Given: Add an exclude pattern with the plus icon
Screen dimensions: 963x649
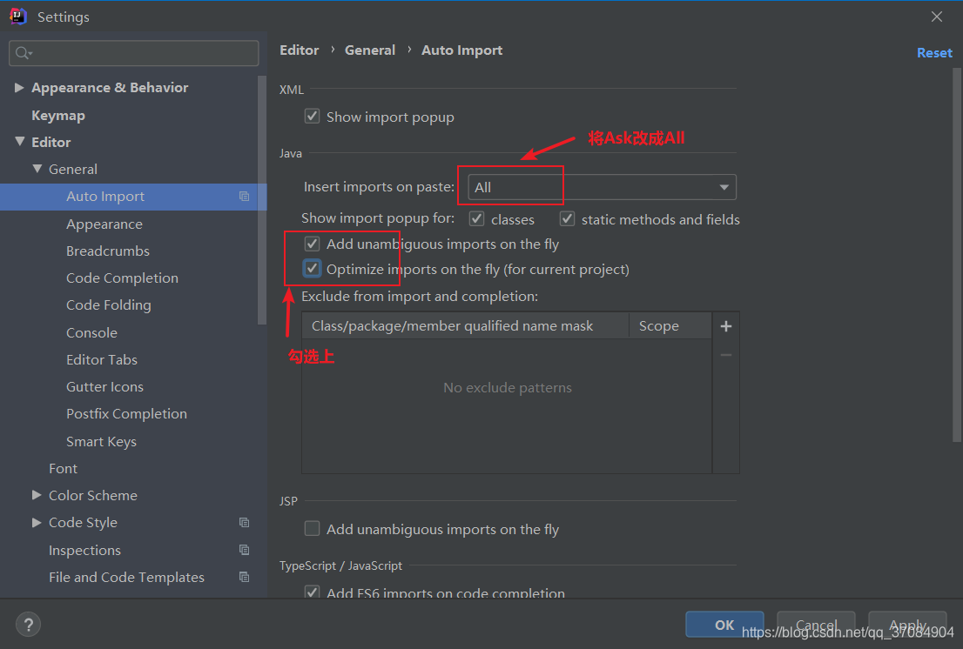Looking at the screenshot, I should (x=726, y=326).
